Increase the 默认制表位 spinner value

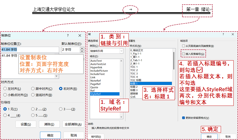click(82, 48)
